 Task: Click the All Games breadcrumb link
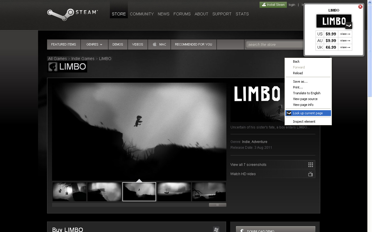pos(58,59)
